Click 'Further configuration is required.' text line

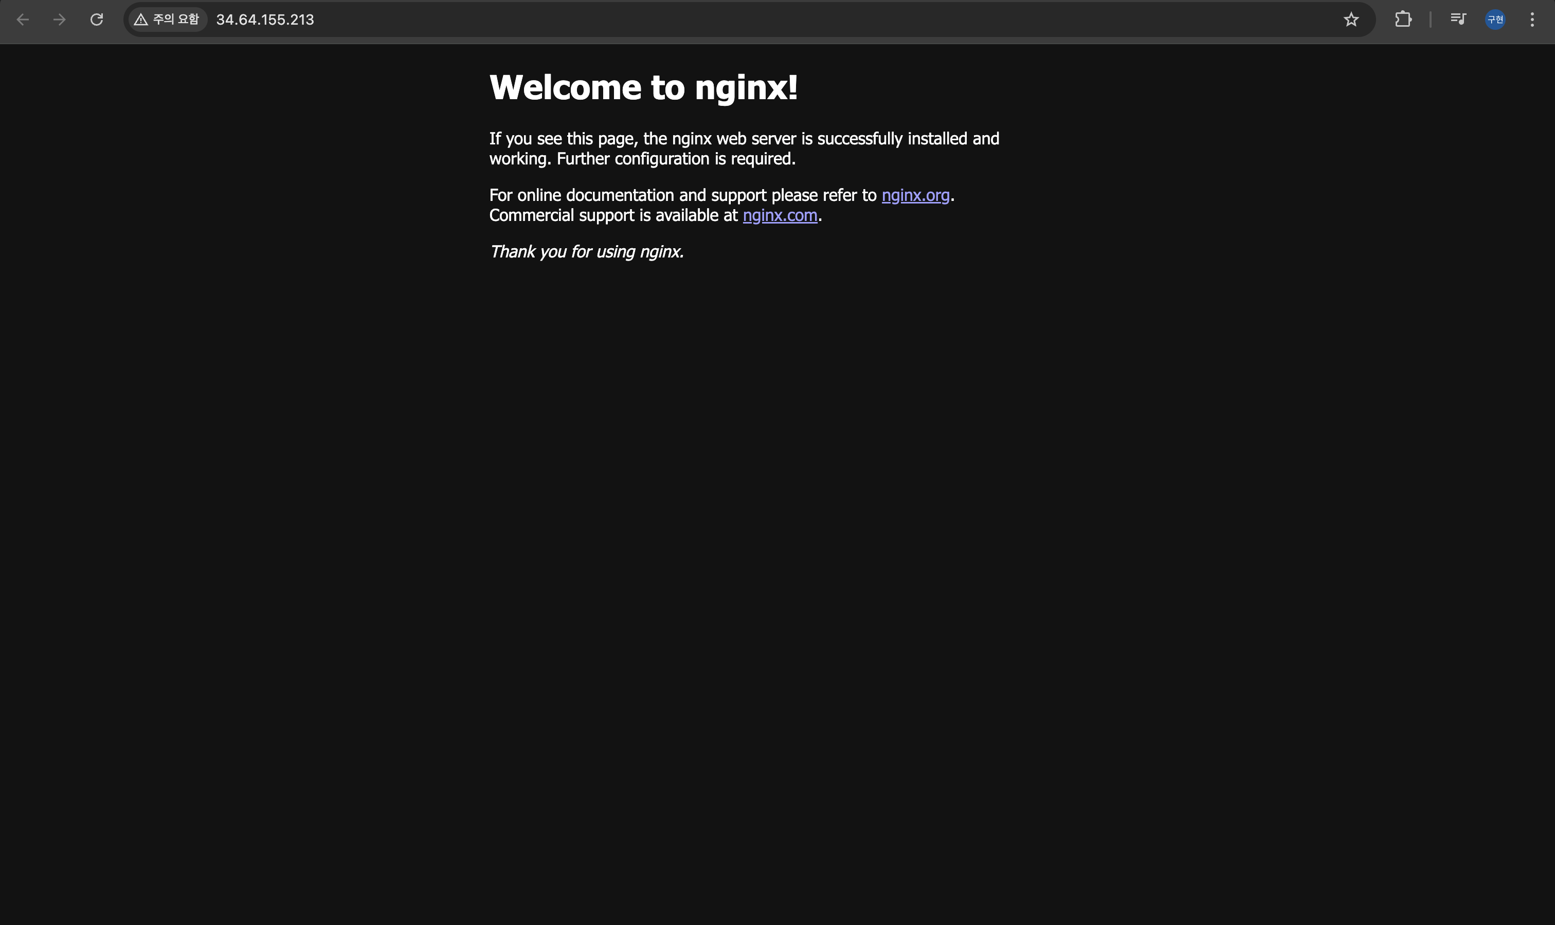676,158
